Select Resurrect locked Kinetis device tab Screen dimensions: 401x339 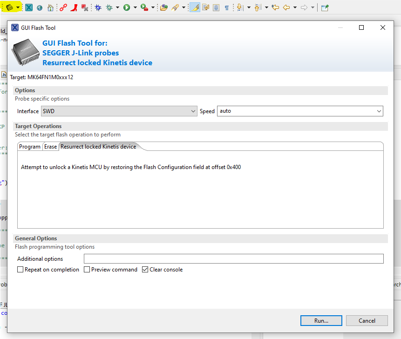[98, 147]
